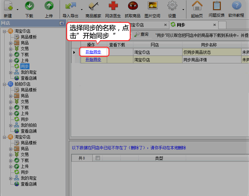The height and width of the screenshot is (196, 249).
Task: Click 上传 icon under 淘宝②店
Action: [17, 166]
